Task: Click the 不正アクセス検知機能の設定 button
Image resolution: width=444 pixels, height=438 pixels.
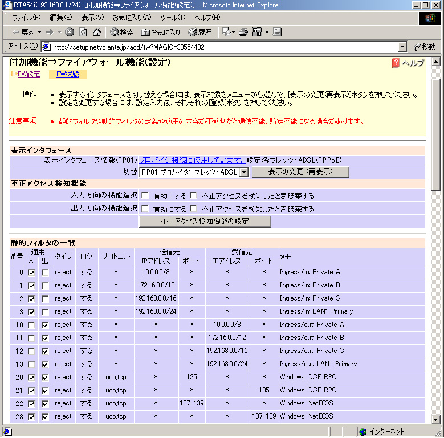Action: coord(205,221)
